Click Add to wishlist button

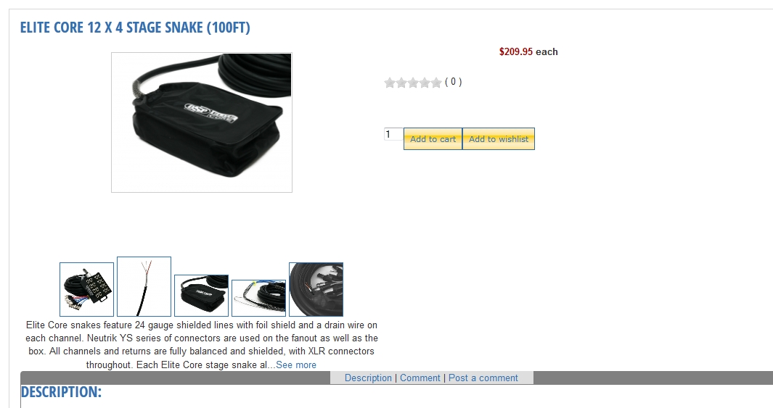499,139
